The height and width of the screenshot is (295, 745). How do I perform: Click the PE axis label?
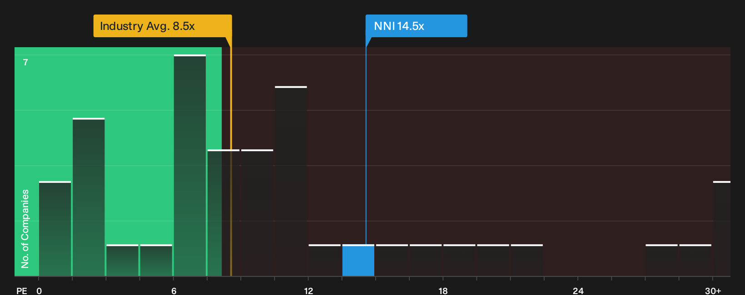[x=22, y=290]
